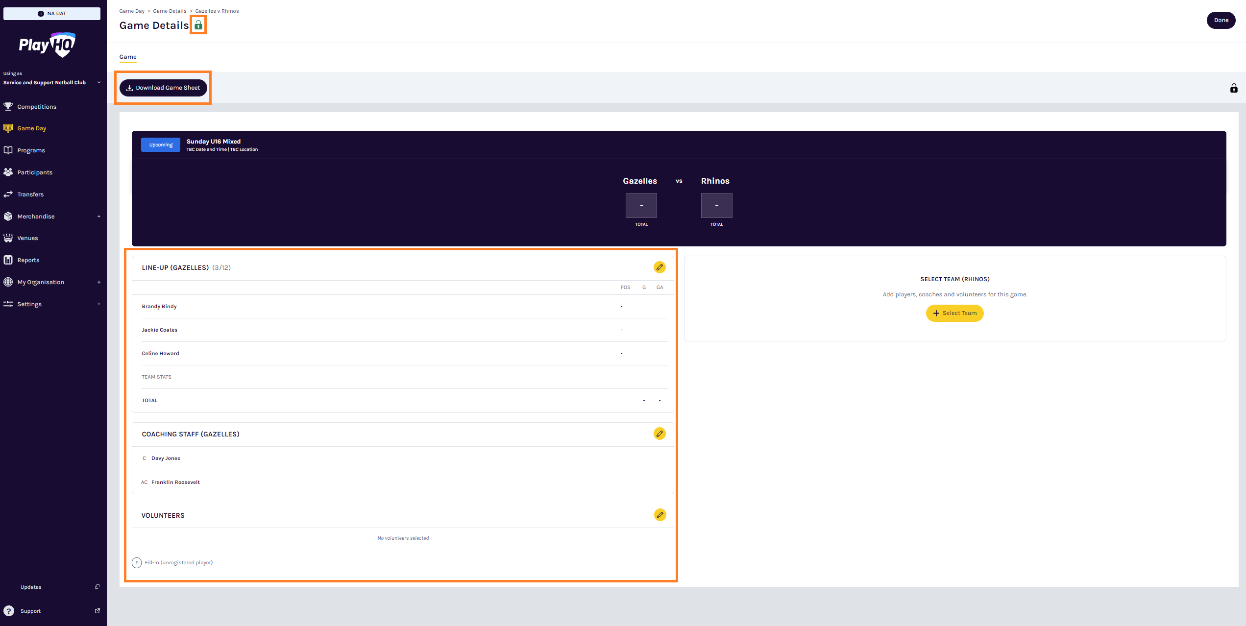
Task: Open Transfers in the sidebar
Action: coord(30,194)
